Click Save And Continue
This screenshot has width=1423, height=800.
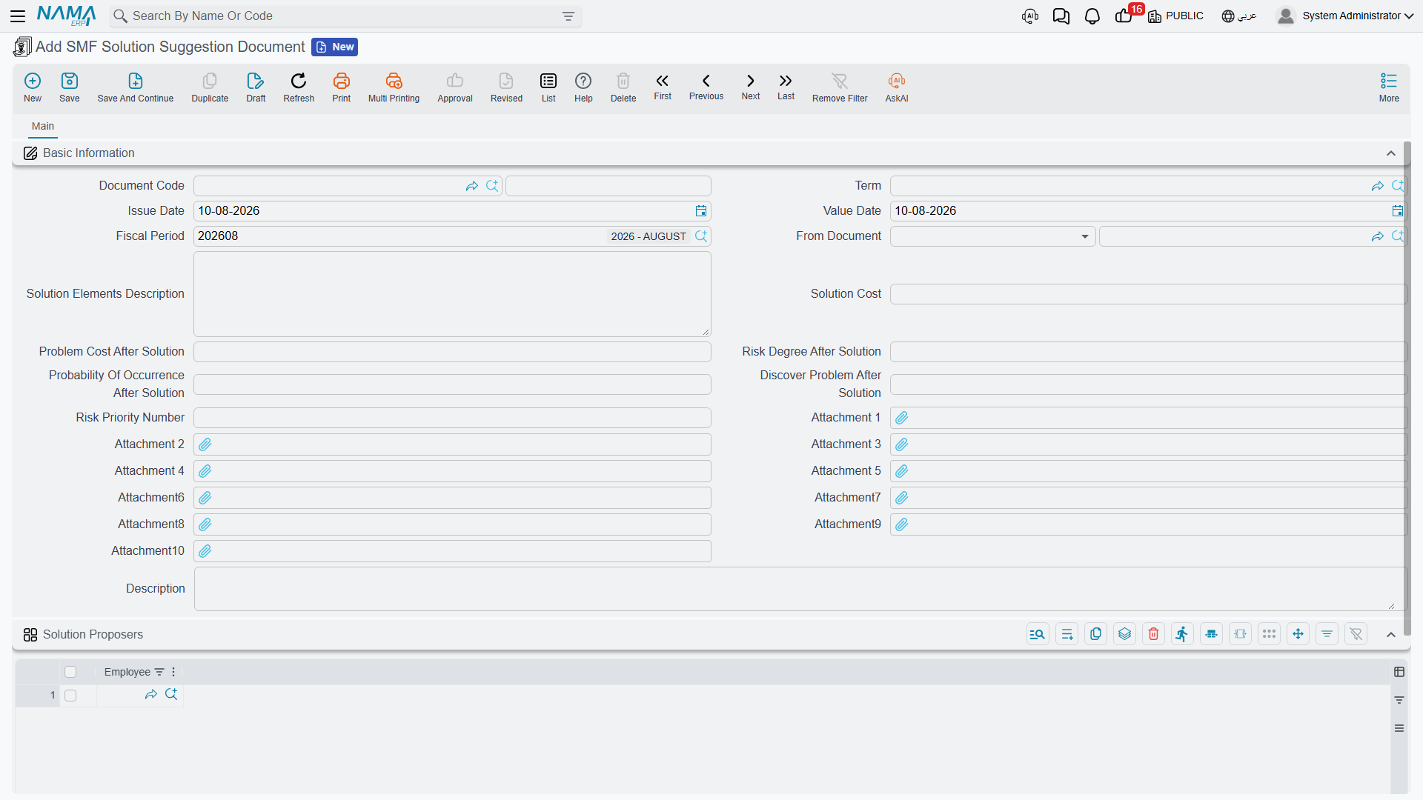click(x=136, y=87)
